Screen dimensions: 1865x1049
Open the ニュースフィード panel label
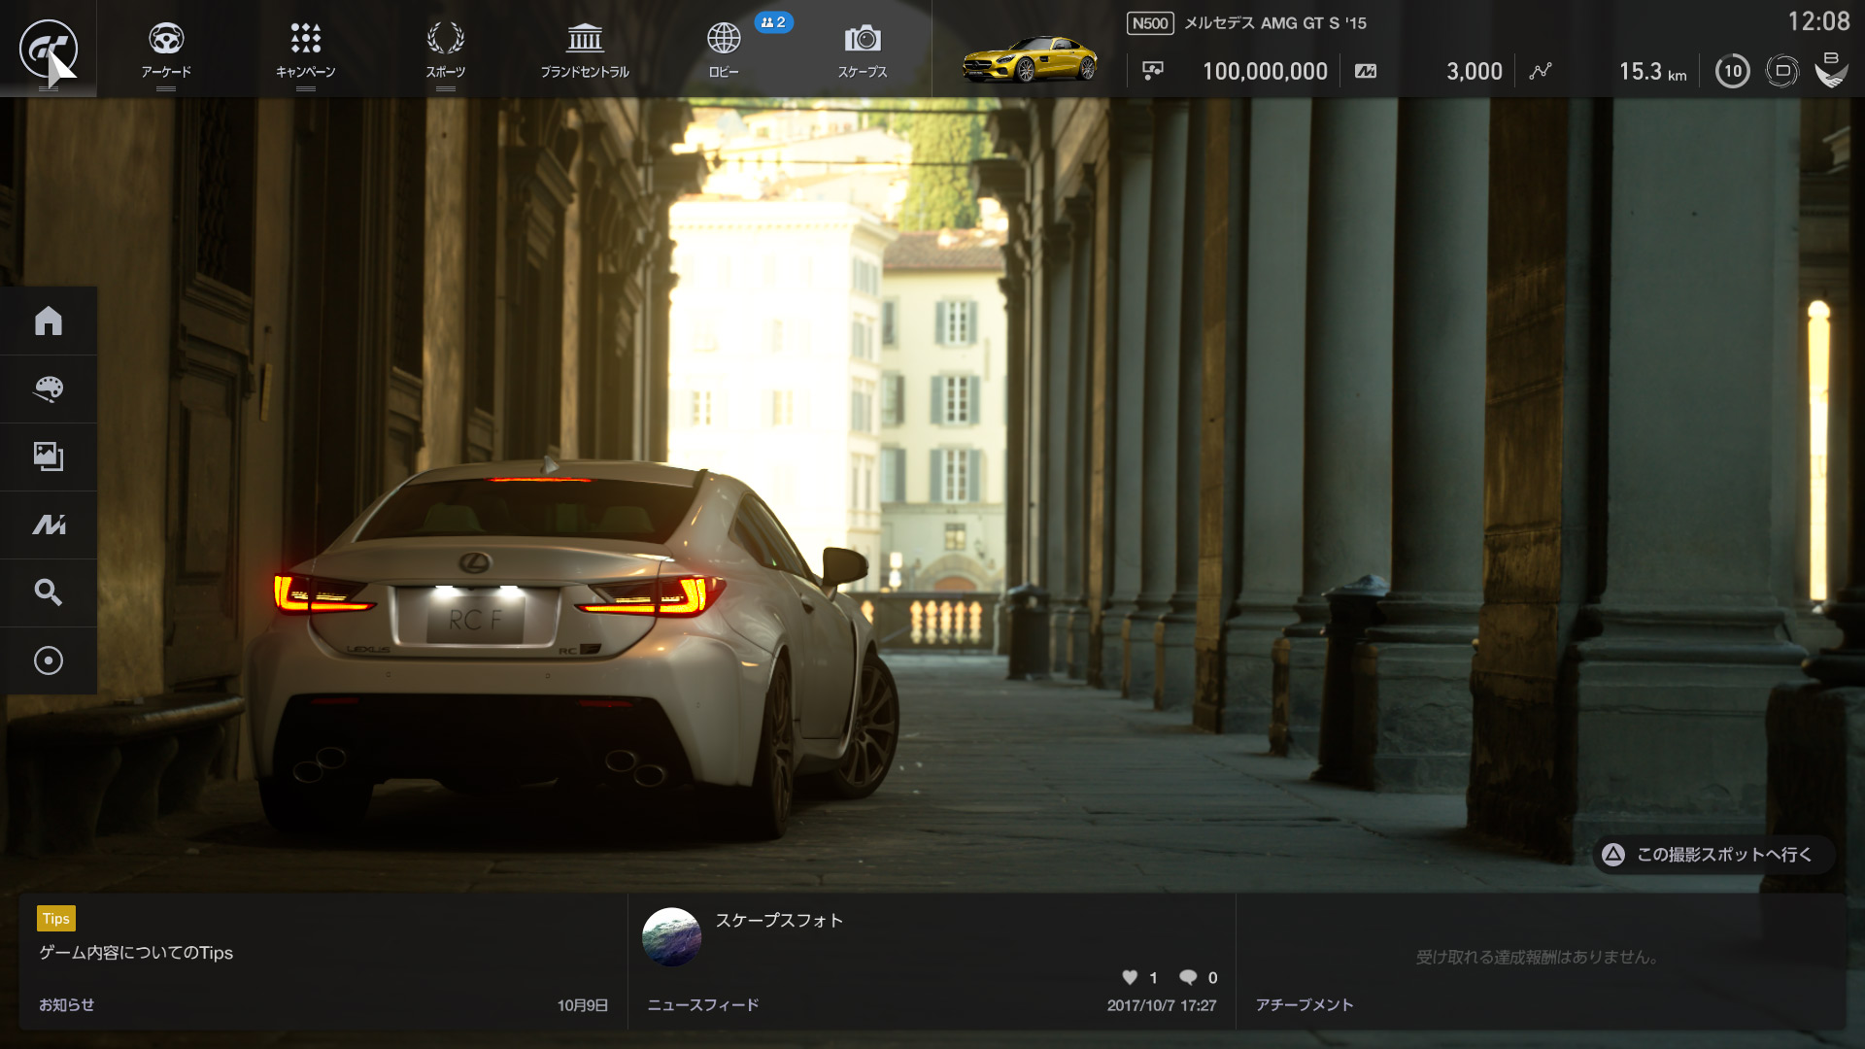pyautogui.click(x=703, y=1005)
